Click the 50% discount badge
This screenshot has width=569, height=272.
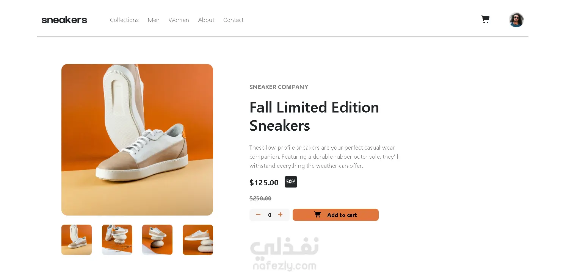point(291,182)
